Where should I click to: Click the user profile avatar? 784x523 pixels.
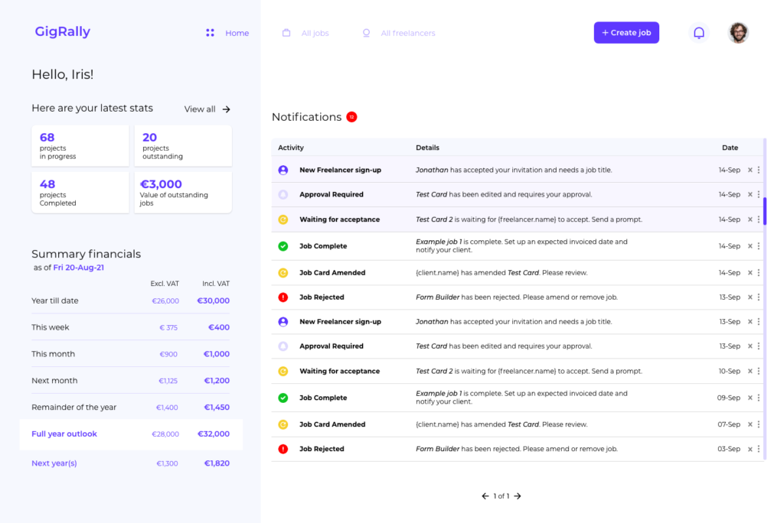738,33
